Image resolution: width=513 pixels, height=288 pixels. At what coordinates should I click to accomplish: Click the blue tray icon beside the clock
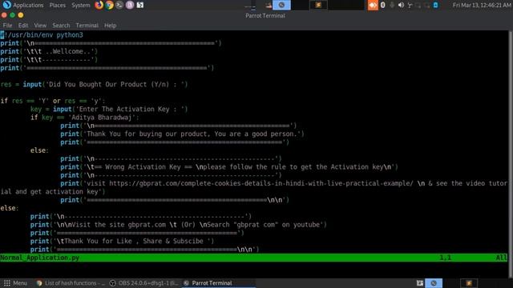click(435, 5)
